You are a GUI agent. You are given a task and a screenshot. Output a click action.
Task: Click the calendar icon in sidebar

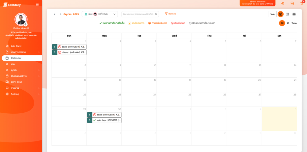point(7,58)
